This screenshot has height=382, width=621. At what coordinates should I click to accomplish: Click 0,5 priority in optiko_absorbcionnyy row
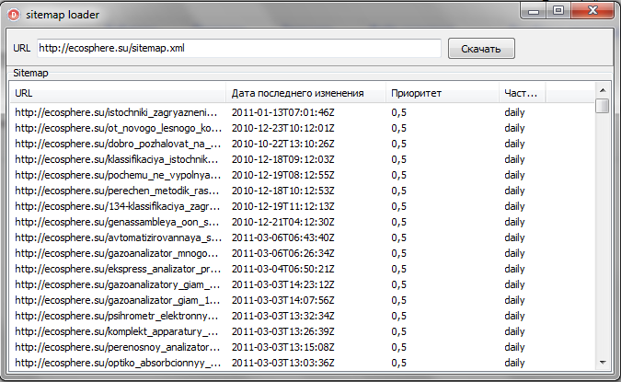(398, 363)
